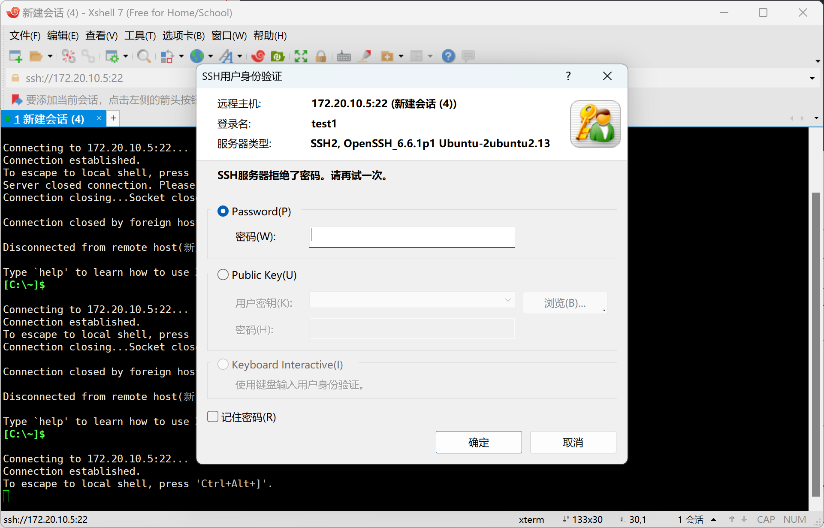The width and height of the screenshot is (824, 528).
Task: Enter full screen mode icon
Action: click(301, 56)
